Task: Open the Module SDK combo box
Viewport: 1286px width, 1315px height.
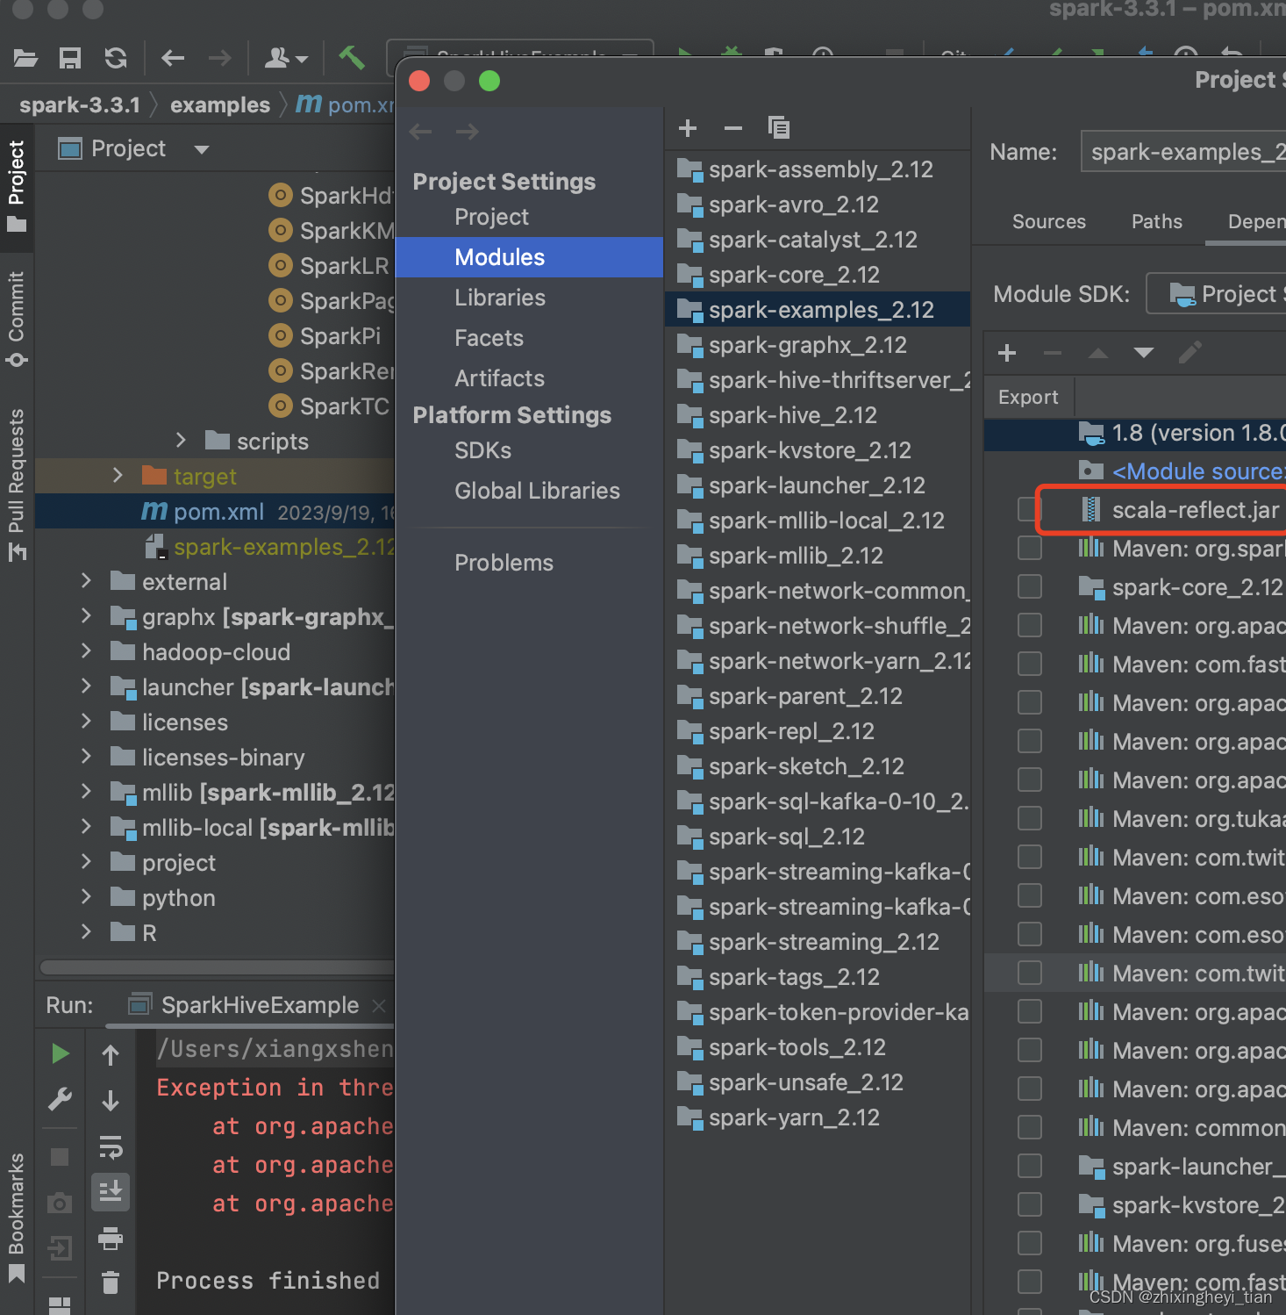Action: tap(1217, 294)
